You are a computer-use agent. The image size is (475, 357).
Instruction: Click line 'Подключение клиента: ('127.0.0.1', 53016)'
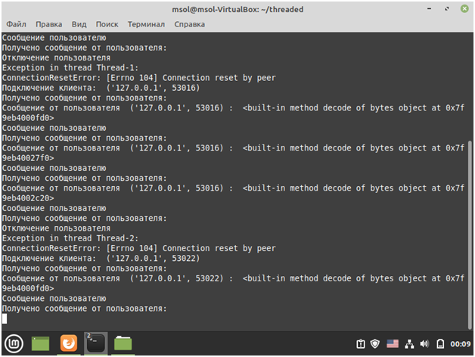point(101,88)
